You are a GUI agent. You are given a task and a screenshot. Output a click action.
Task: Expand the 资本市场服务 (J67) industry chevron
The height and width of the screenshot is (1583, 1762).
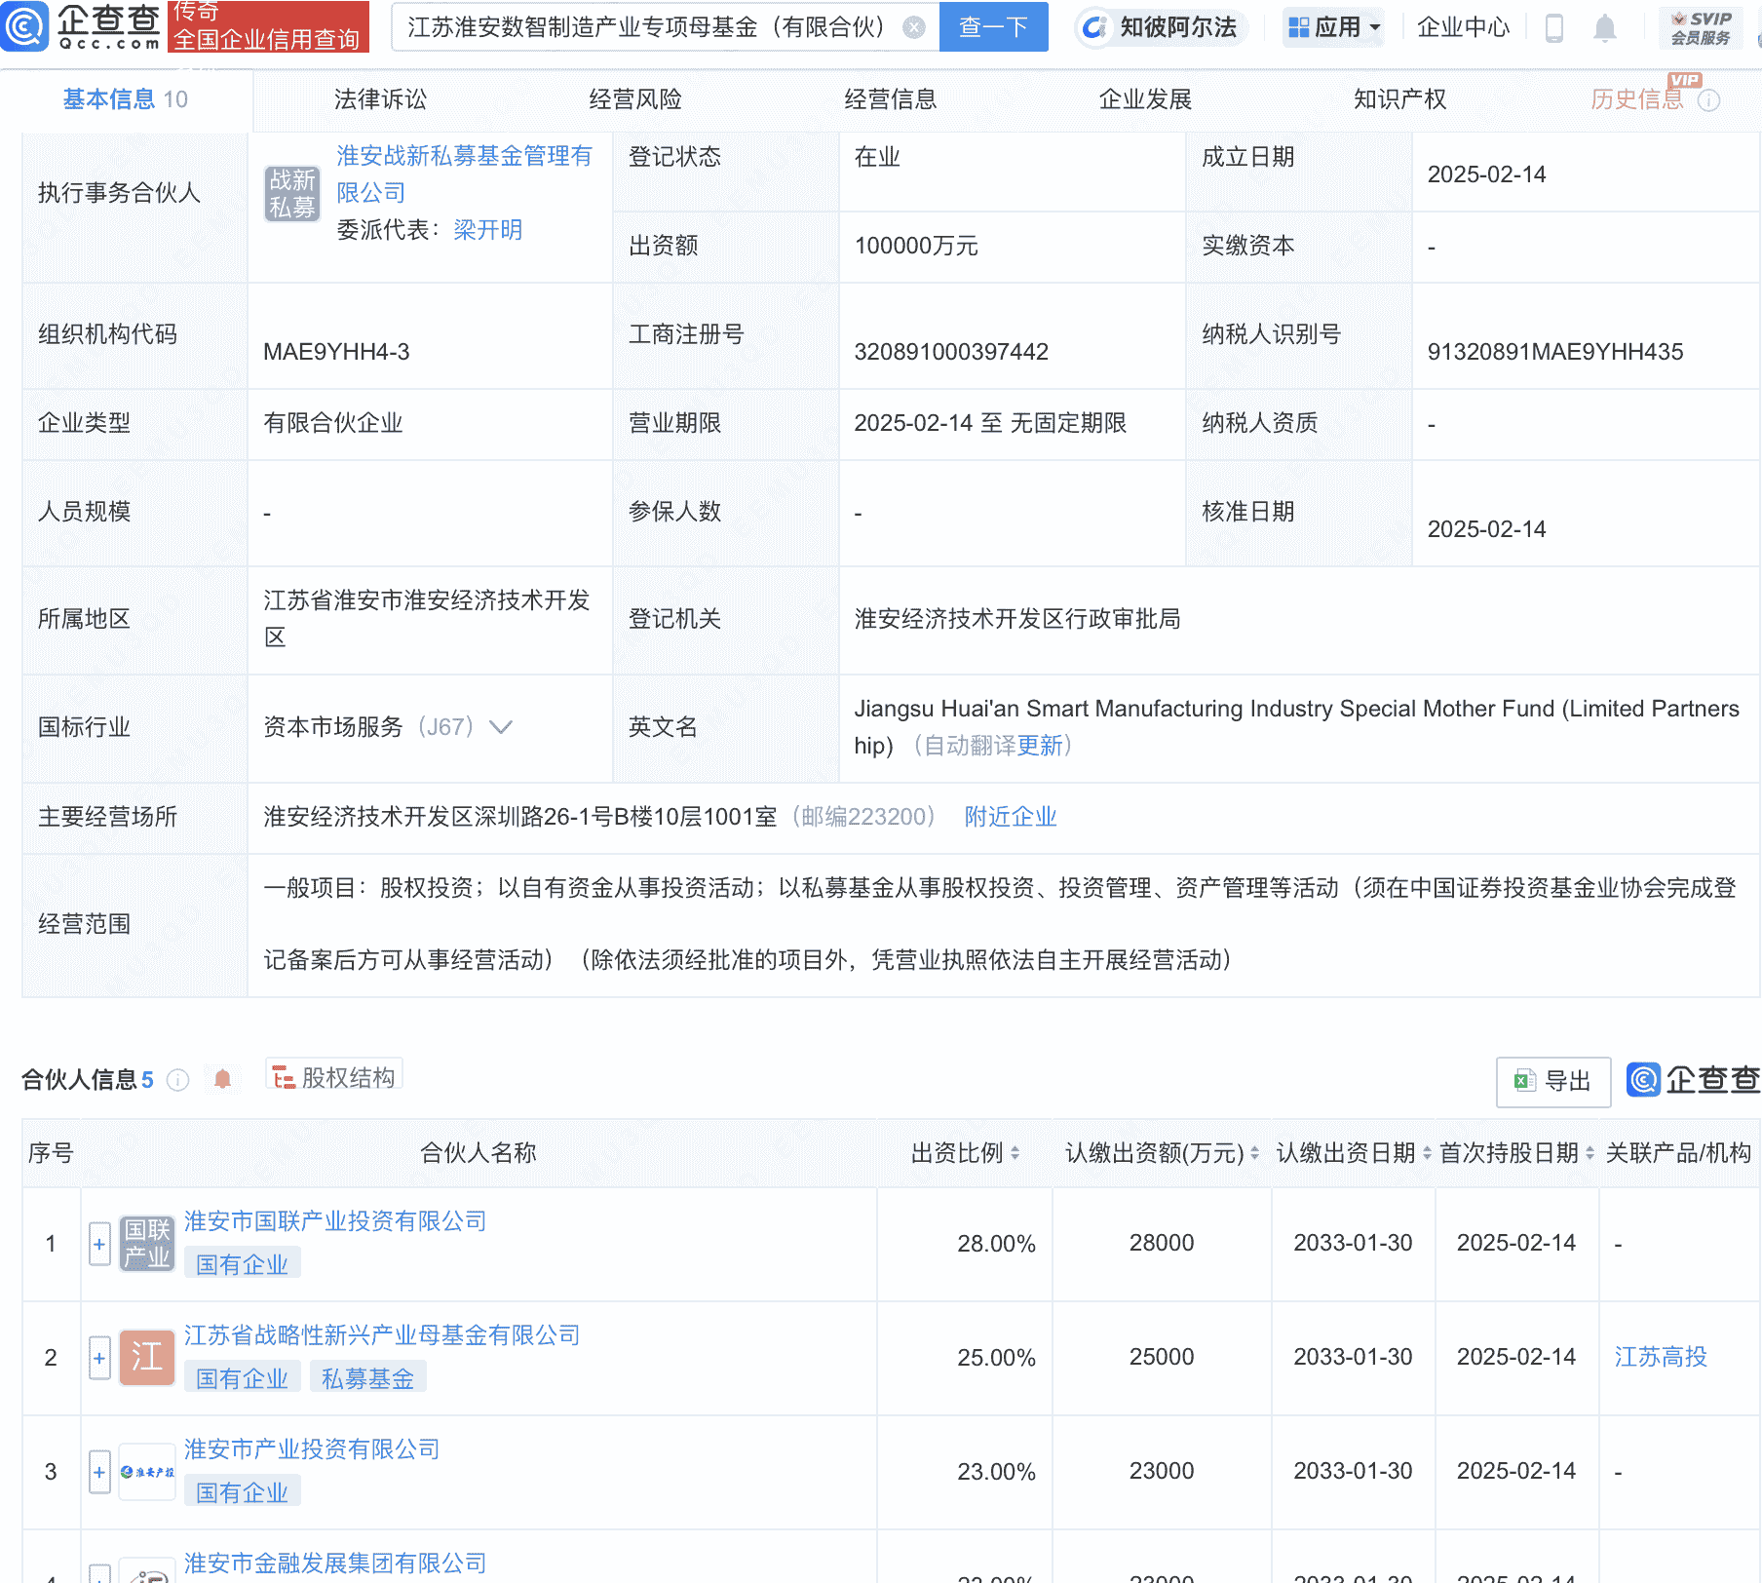[500, 727]
